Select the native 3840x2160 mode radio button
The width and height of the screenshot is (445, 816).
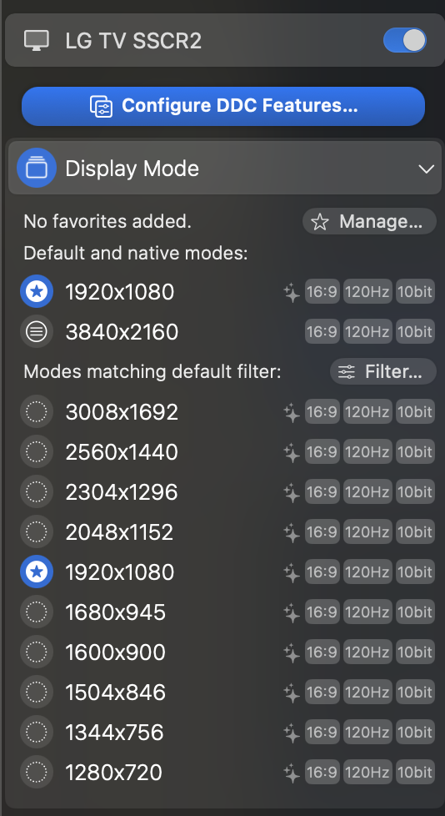click(x=37, y=332)
